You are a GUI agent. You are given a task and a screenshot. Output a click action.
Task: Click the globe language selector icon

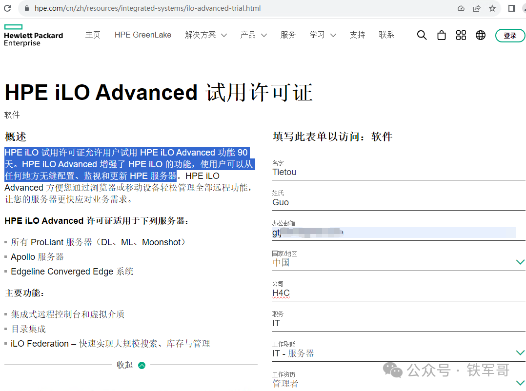(480, 35)
